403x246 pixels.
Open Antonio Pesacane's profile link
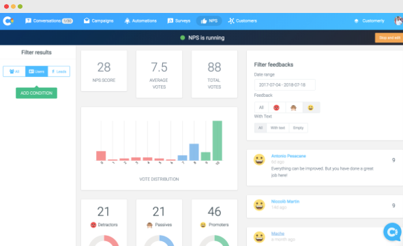click(x=288, y=156)
